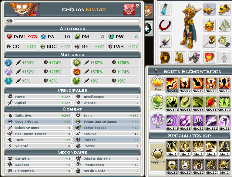
Task: Toggle the Coup Critique stat row
Action: pyautogui.click(x=38, y=121)
